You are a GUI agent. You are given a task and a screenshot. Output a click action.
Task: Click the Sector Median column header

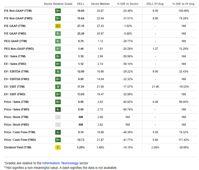(100, 4)
